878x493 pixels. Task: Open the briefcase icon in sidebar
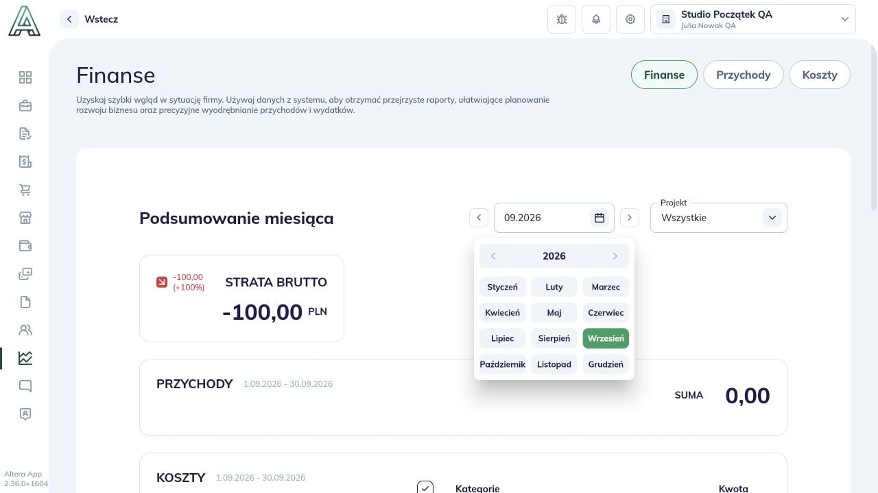pos(25,105)
